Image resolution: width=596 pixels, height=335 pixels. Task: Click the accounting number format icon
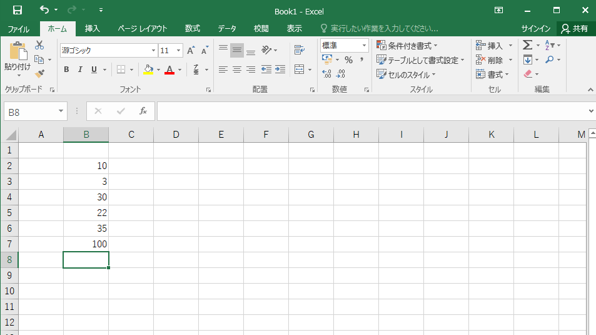327,59
